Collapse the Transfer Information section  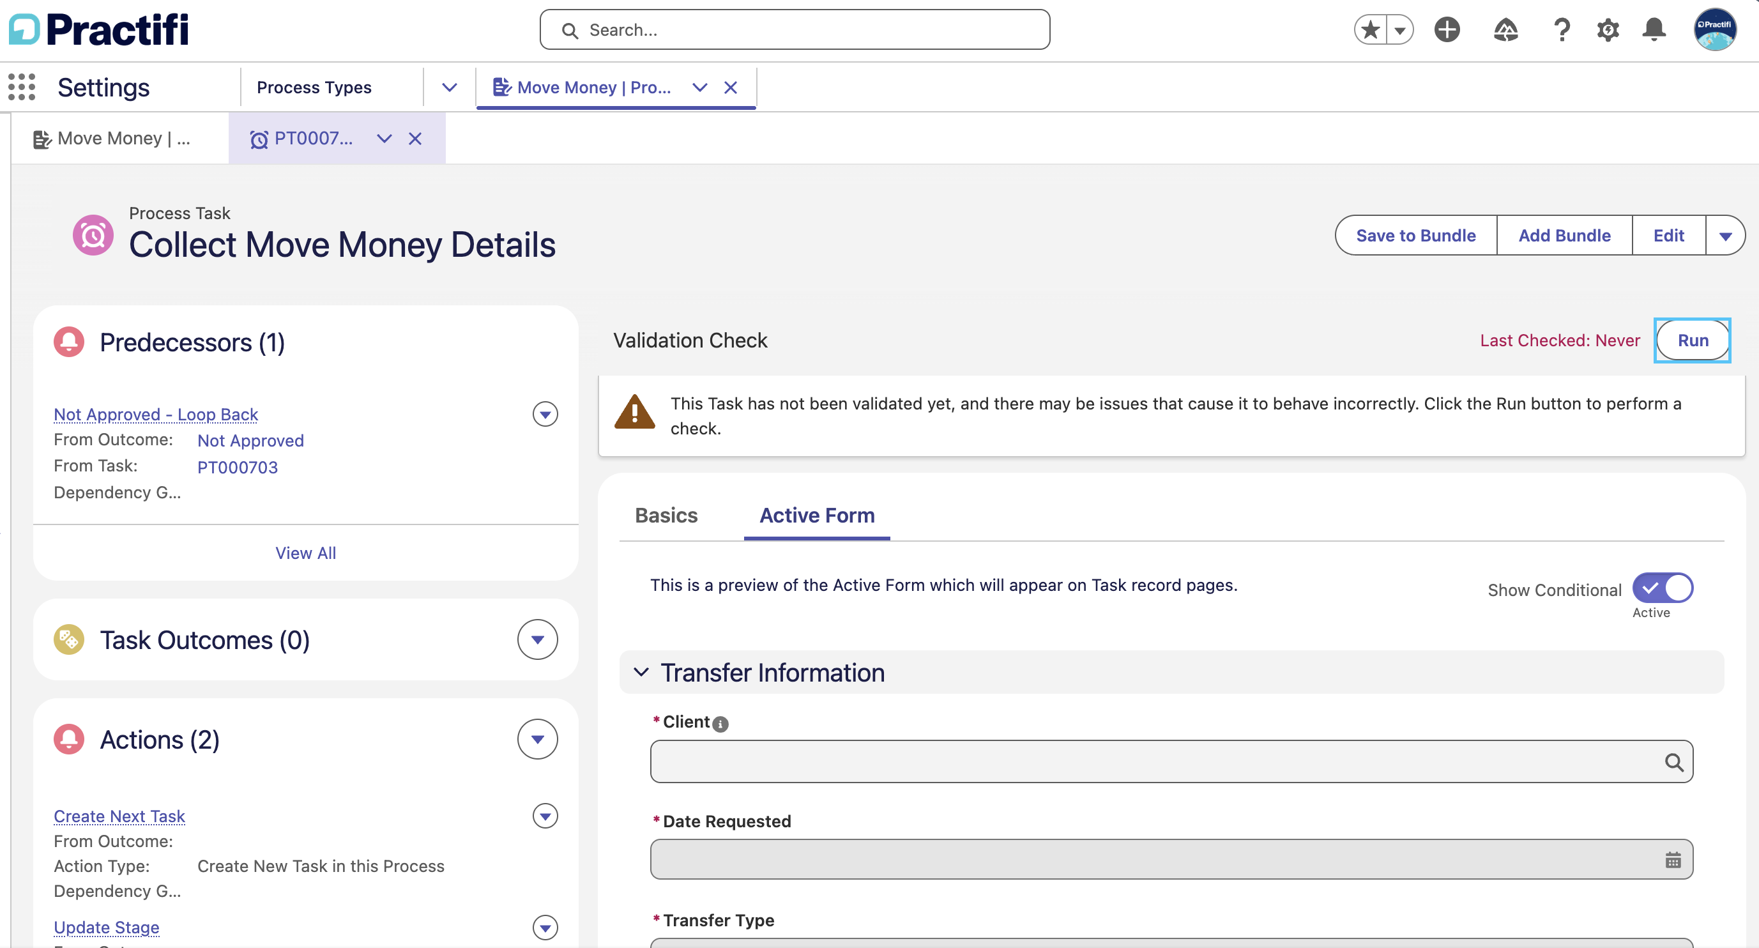(x=641, y=672)
